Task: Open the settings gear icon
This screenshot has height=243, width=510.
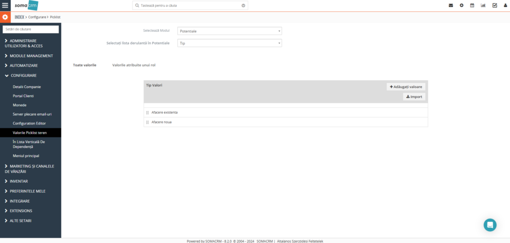Action: (5, 17)
